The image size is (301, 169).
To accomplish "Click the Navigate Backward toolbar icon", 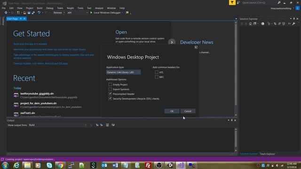I will click(x=6, y=13).
